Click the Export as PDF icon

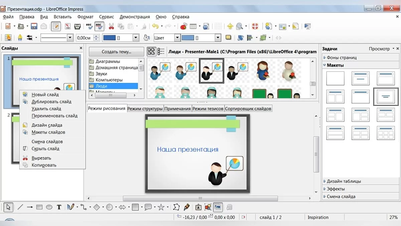coord(68,26)
